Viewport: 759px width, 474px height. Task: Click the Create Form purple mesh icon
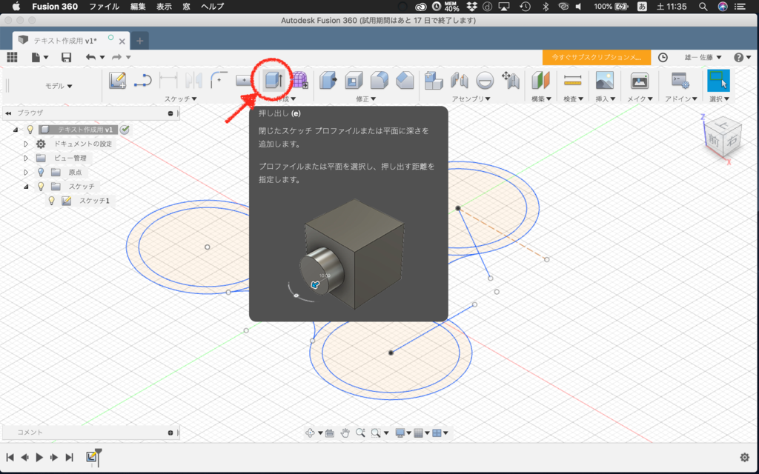(x=299, y=80)
